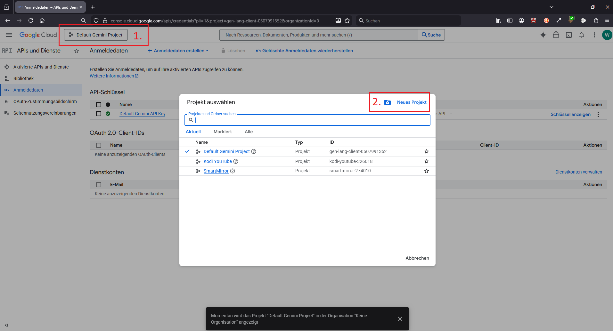Screen dimensions: 613x331
Task: Focus the Google Cloud resource search box
Action: (x=319, y=35)
